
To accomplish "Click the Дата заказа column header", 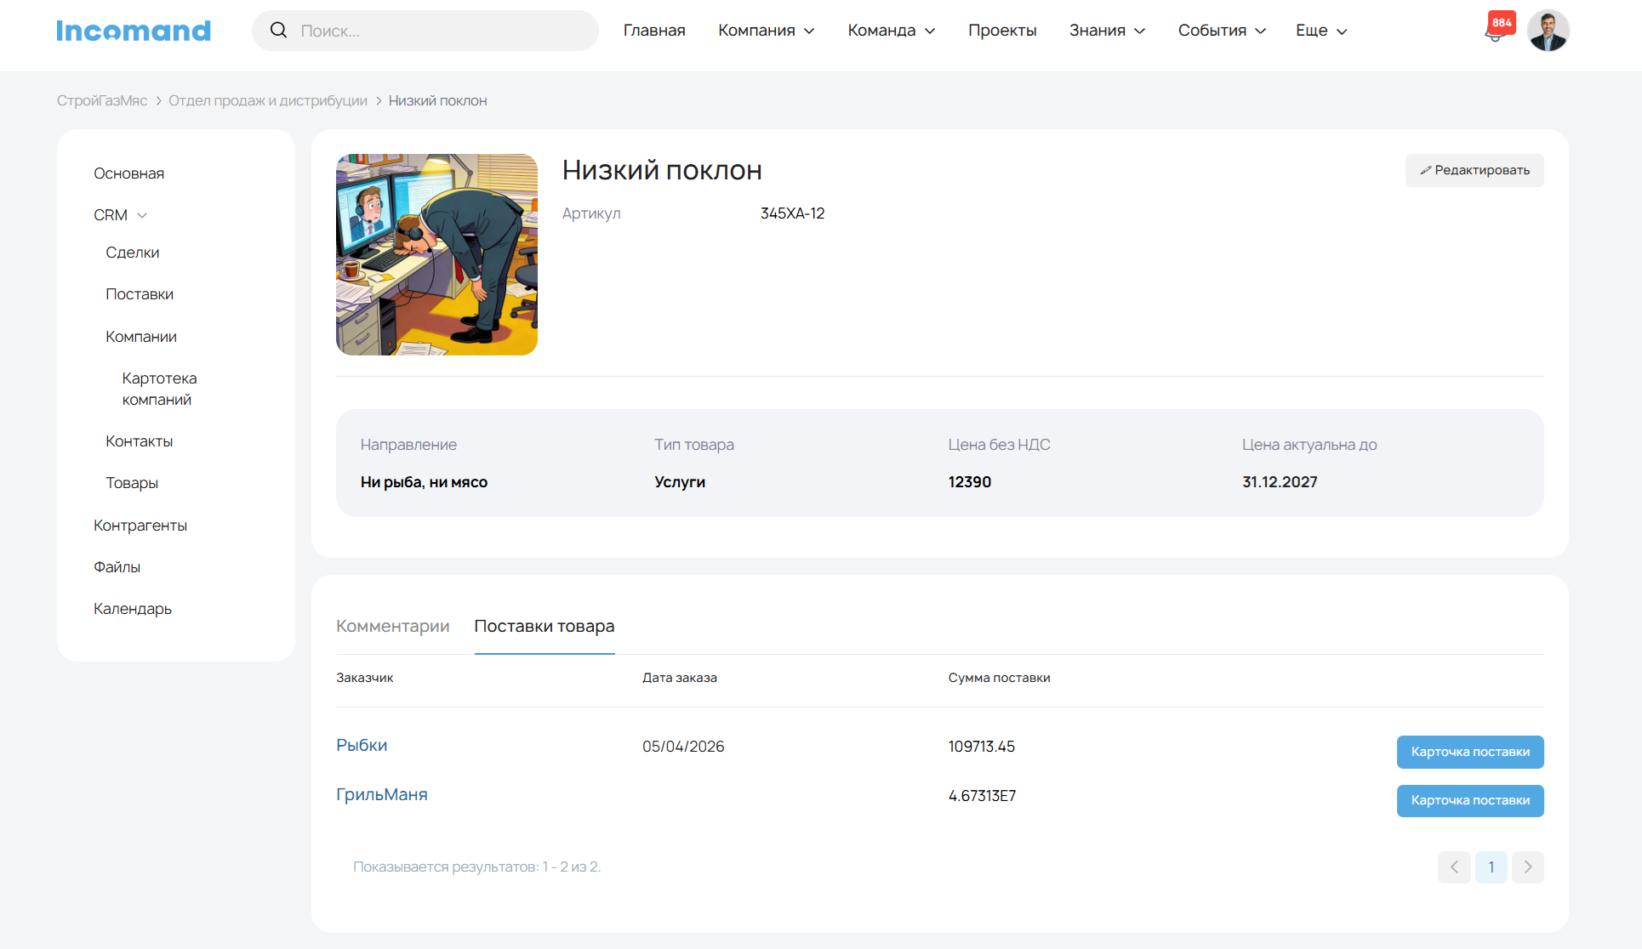I will (680, 678).
